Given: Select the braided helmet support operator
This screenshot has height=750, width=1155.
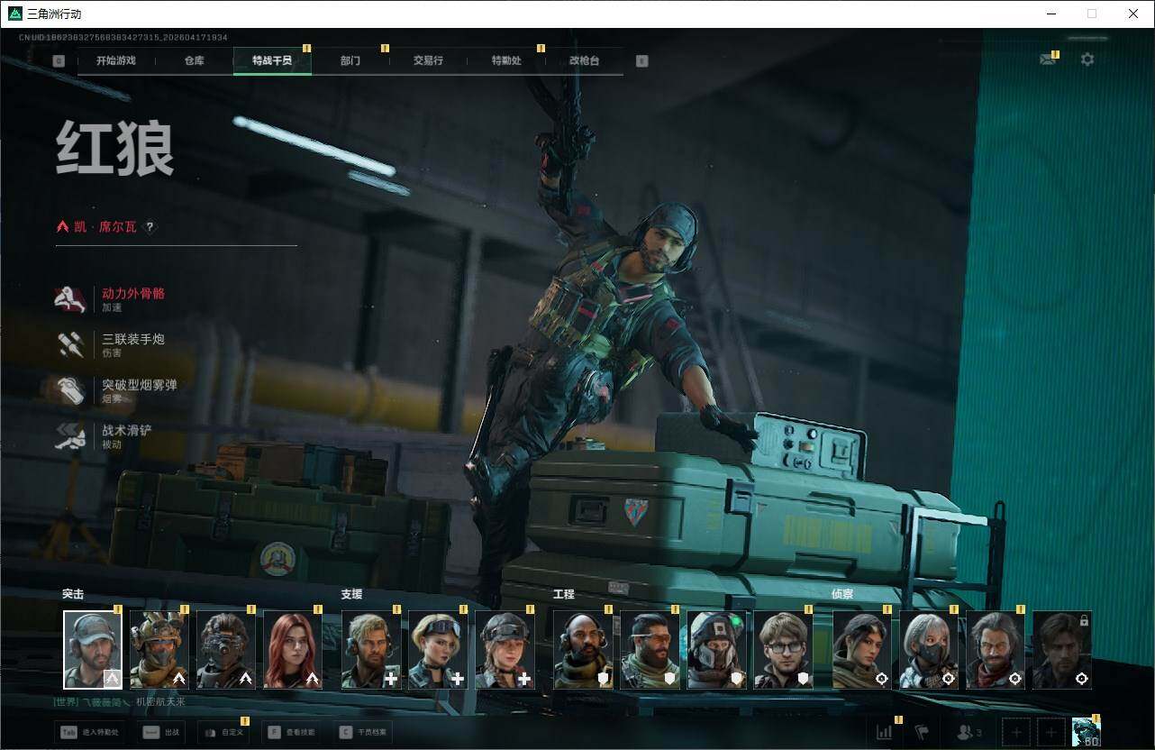Looking at the screenshot, I should coord(505,650).
